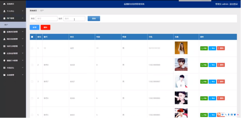Go to 系统首页 via the home icon
Screen dimensions: 241x118
pos(4,4)
